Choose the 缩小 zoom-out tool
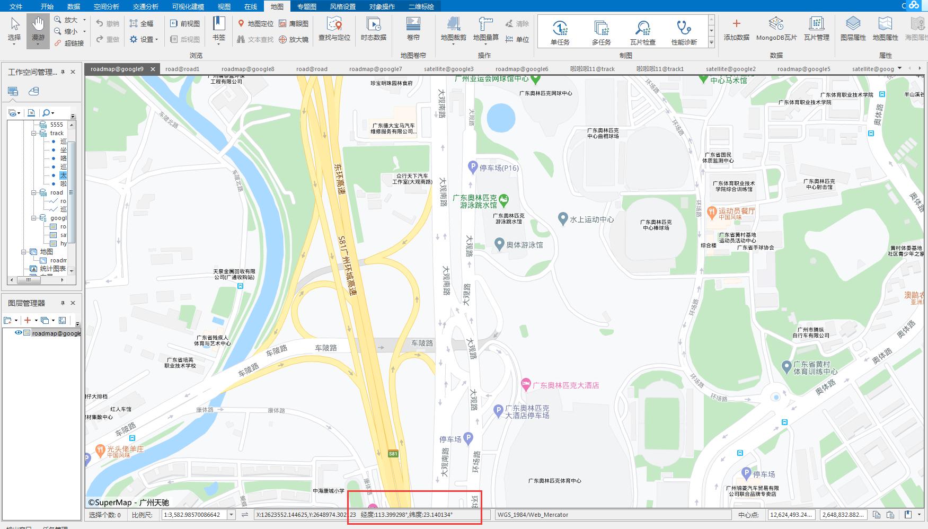Screen dimensions: 928x529 (66, 31)
